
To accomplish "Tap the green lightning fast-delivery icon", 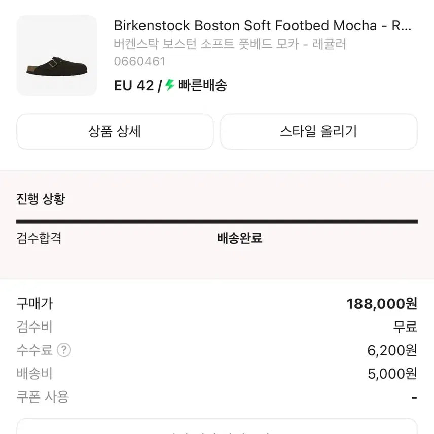I will pyautogui.click(x=170, y=85).
